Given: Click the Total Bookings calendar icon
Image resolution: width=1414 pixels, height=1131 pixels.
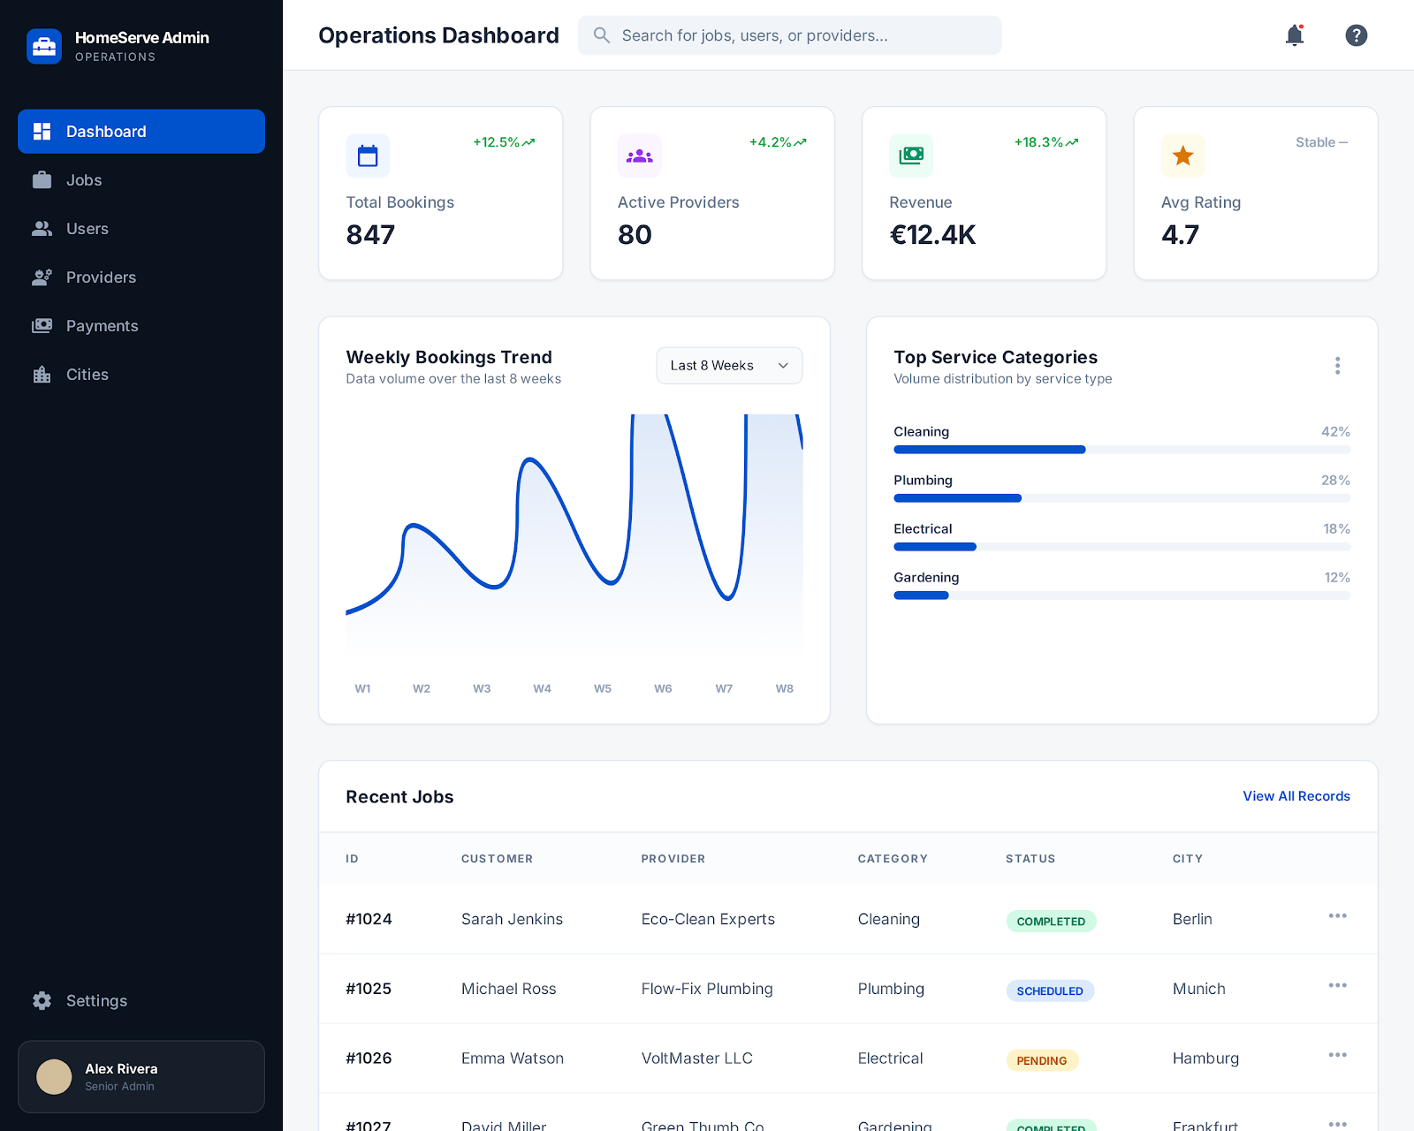Looking at the screenshot, I should click(x=368, y=156).
